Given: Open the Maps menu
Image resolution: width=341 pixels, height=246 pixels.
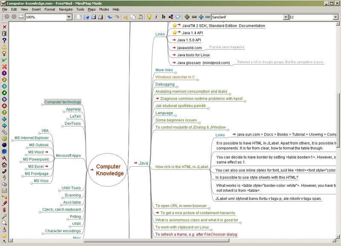Looking at the screenshot, I should tap(92, 9).
